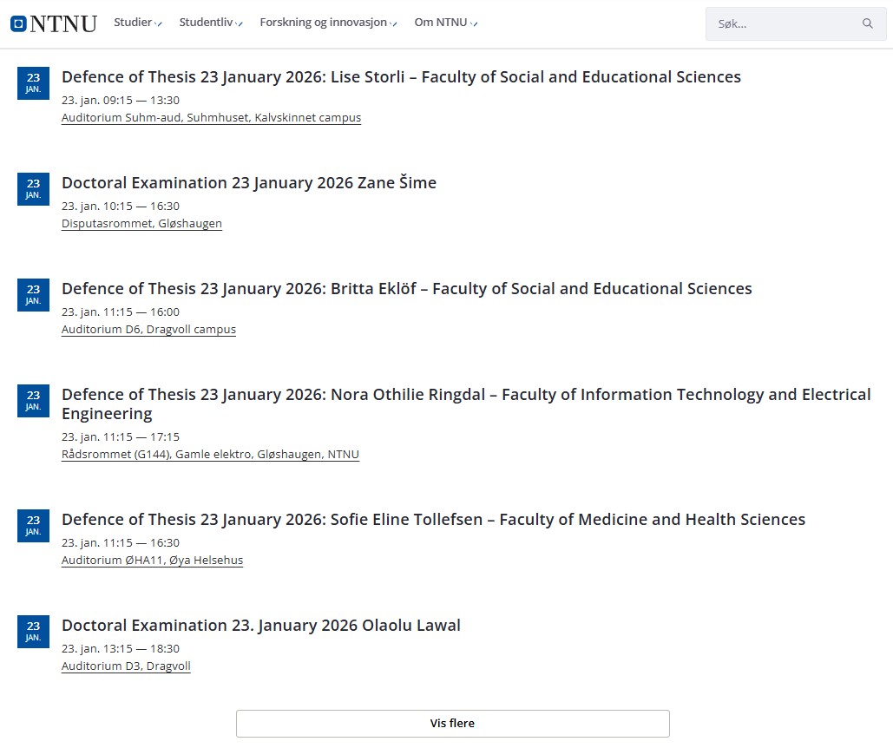Click the date badge for Olaolu Lawal's event
Image resolution: width=893 pixels, height=748 pixels.
(33, 632)
